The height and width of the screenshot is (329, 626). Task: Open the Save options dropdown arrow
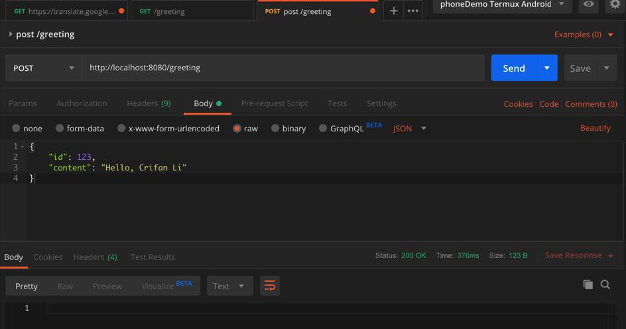pyautogui.click(x=606, y=68)
